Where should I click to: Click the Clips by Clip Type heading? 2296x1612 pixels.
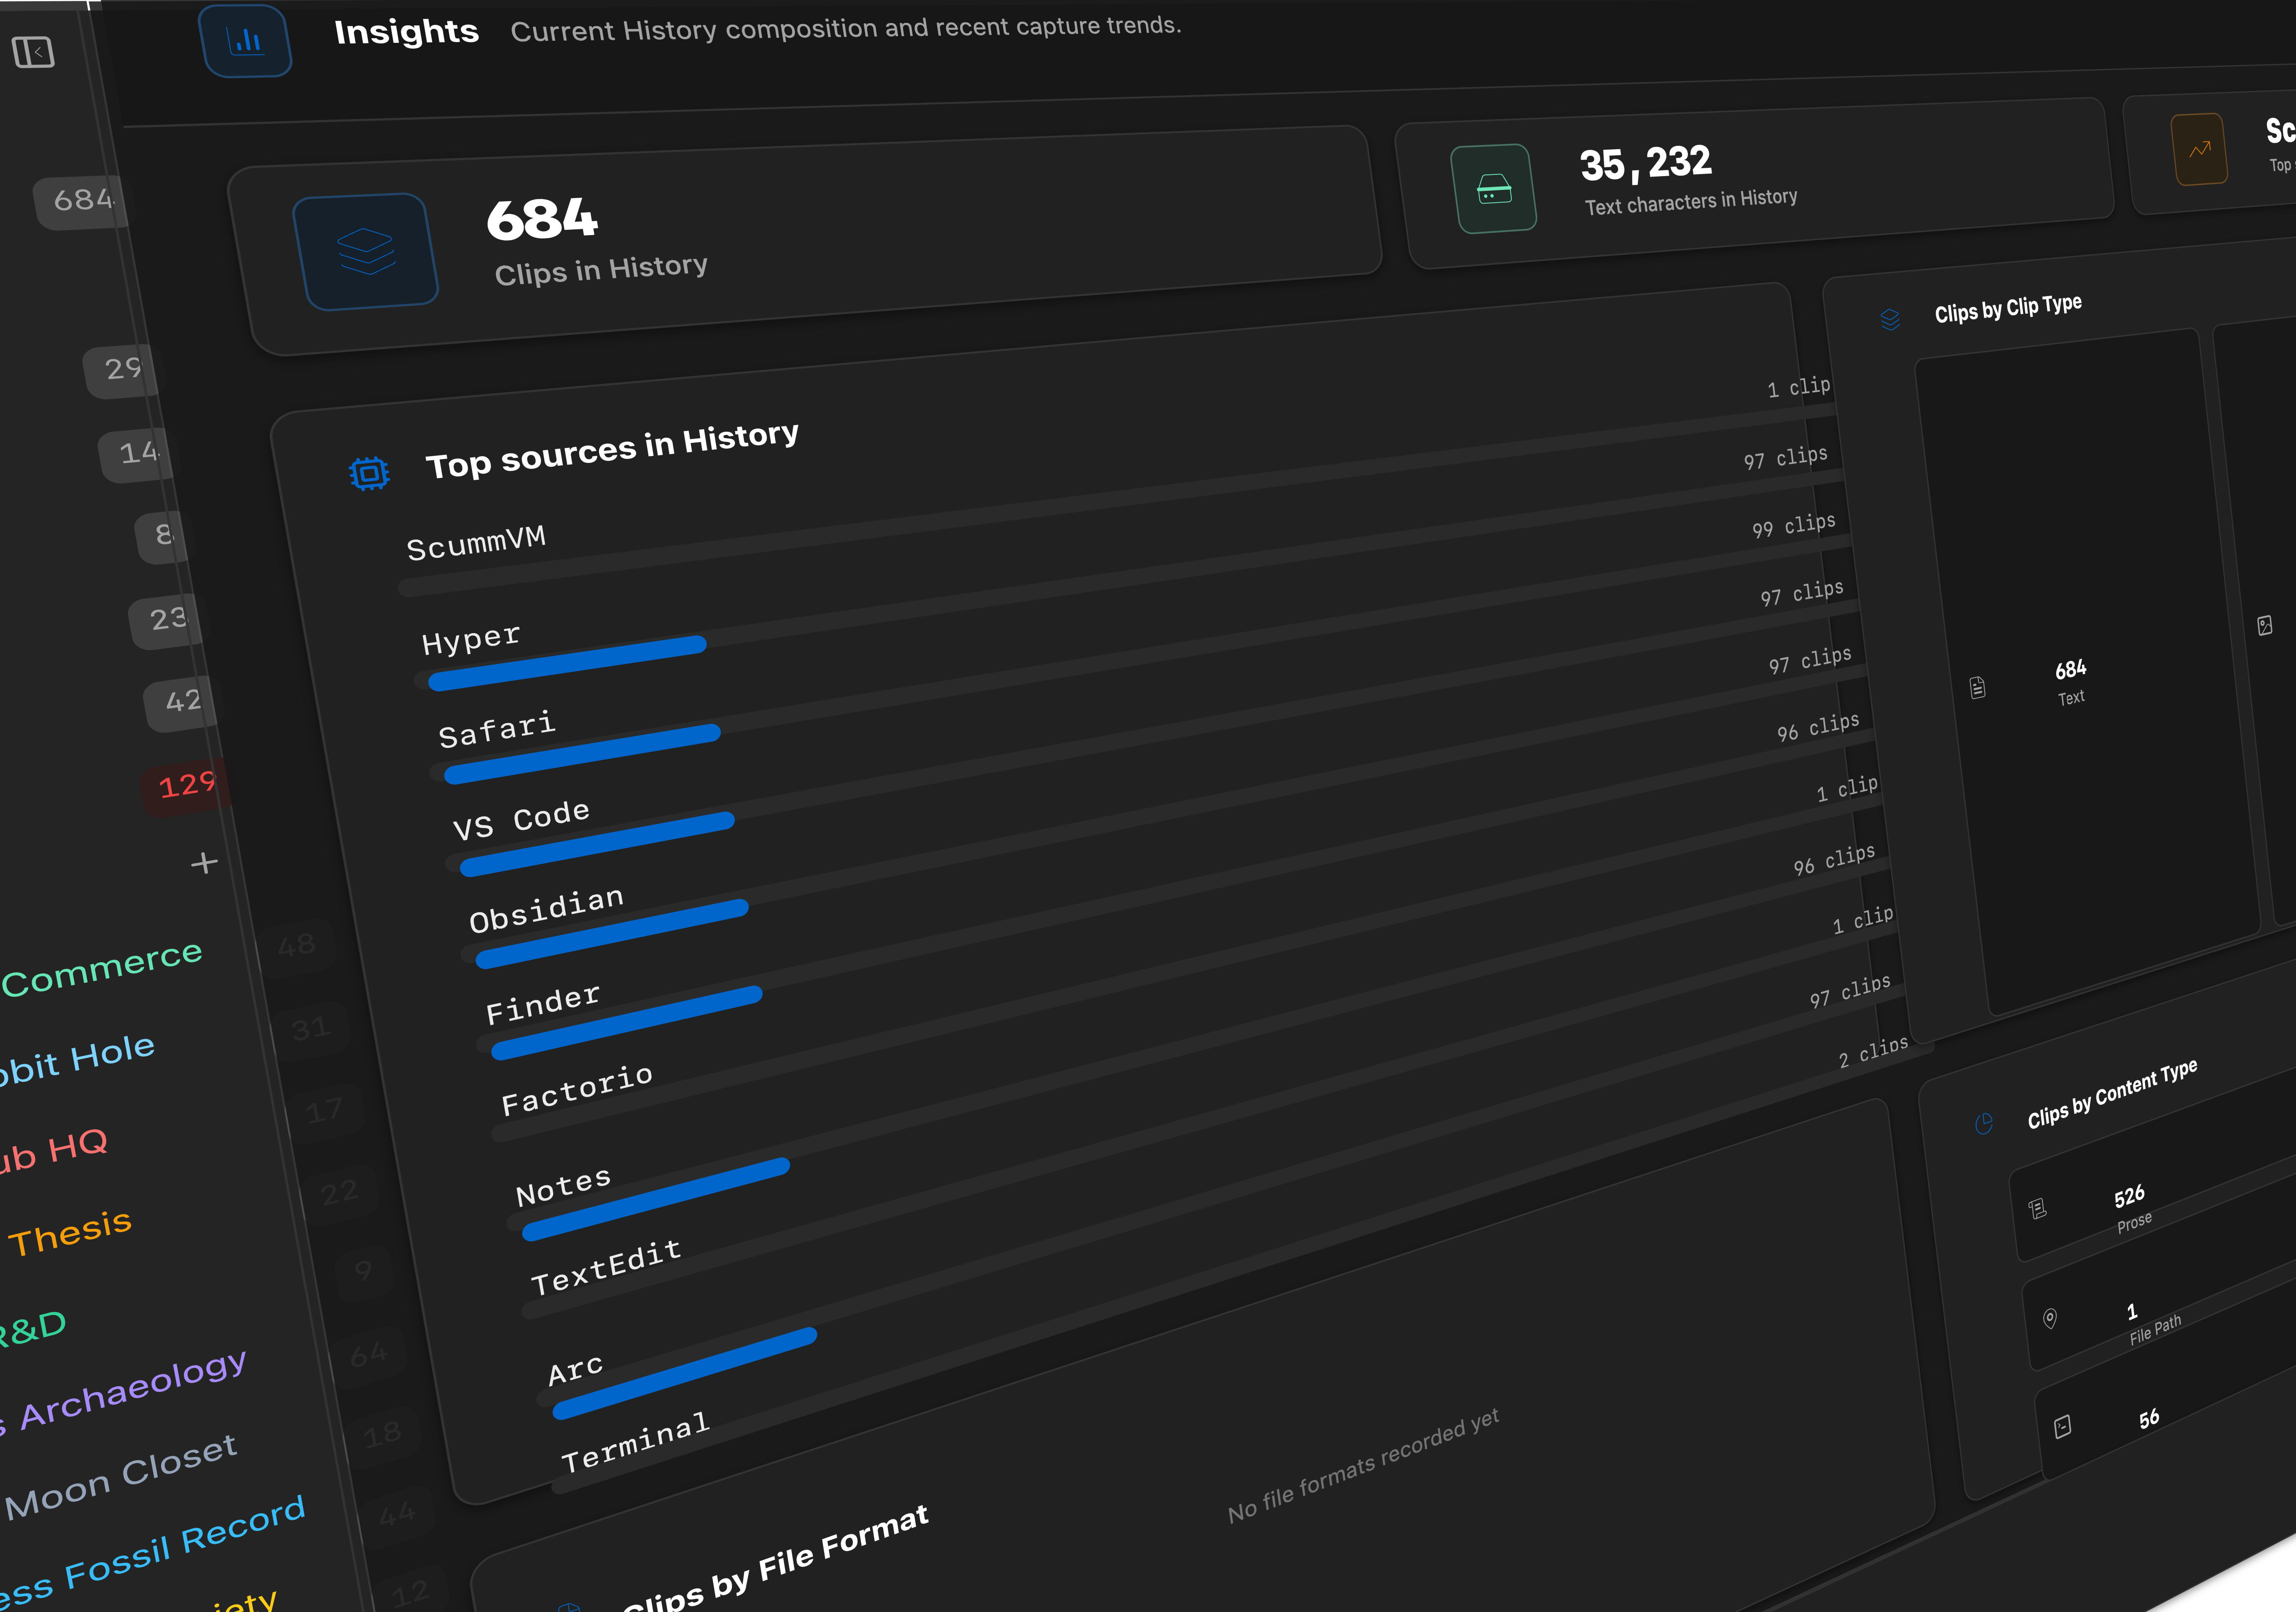tap(2008, 309)
